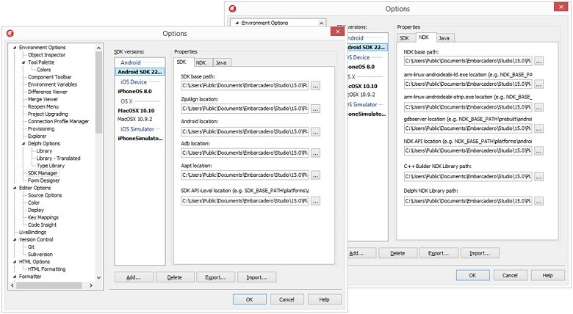Select Key Mappings tree item
Image resolution: width=573 pixels, height=314 pixels.
point(43,217)
